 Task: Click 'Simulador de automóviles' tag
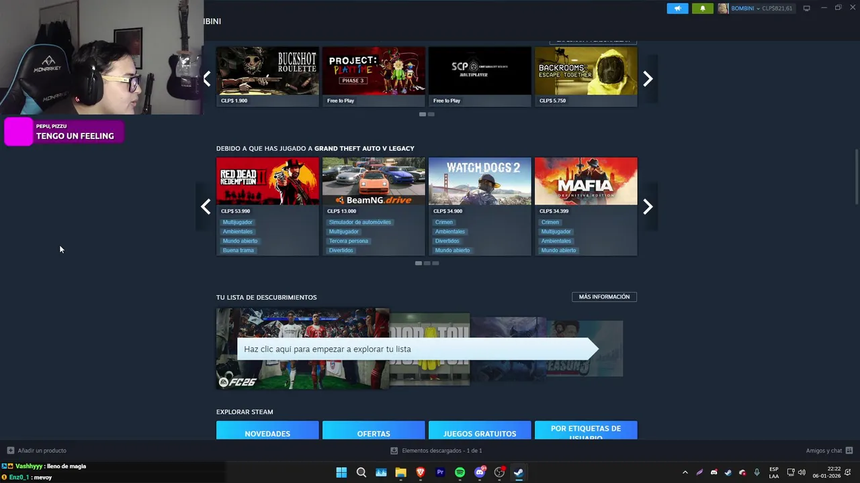click(360, 222)
